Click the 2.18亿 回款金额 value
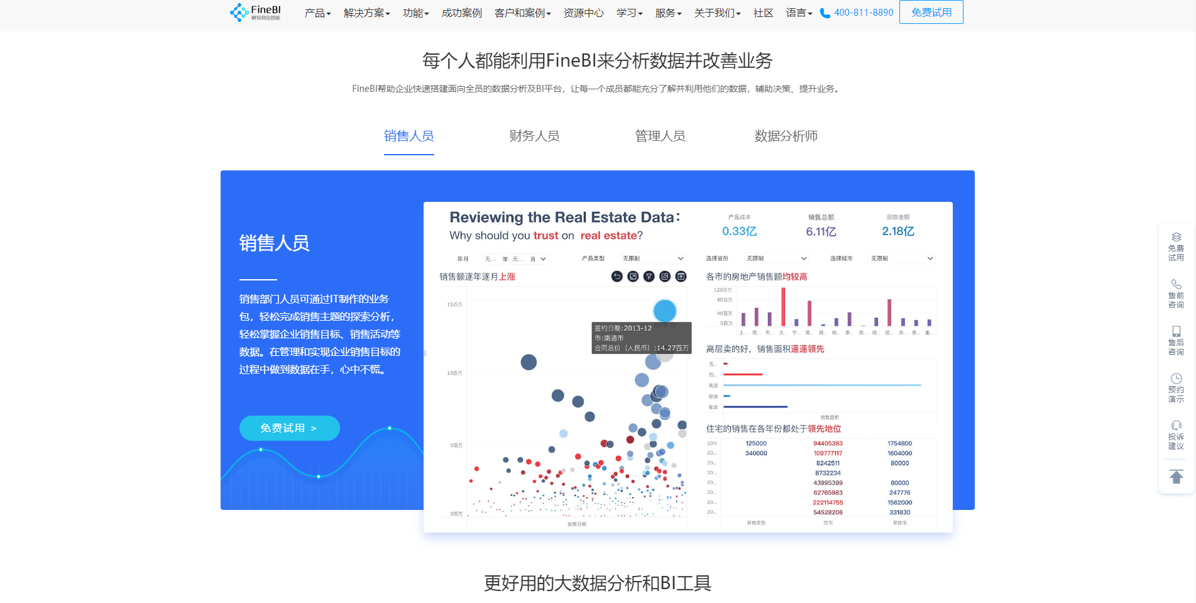 (x=898, y=231)
